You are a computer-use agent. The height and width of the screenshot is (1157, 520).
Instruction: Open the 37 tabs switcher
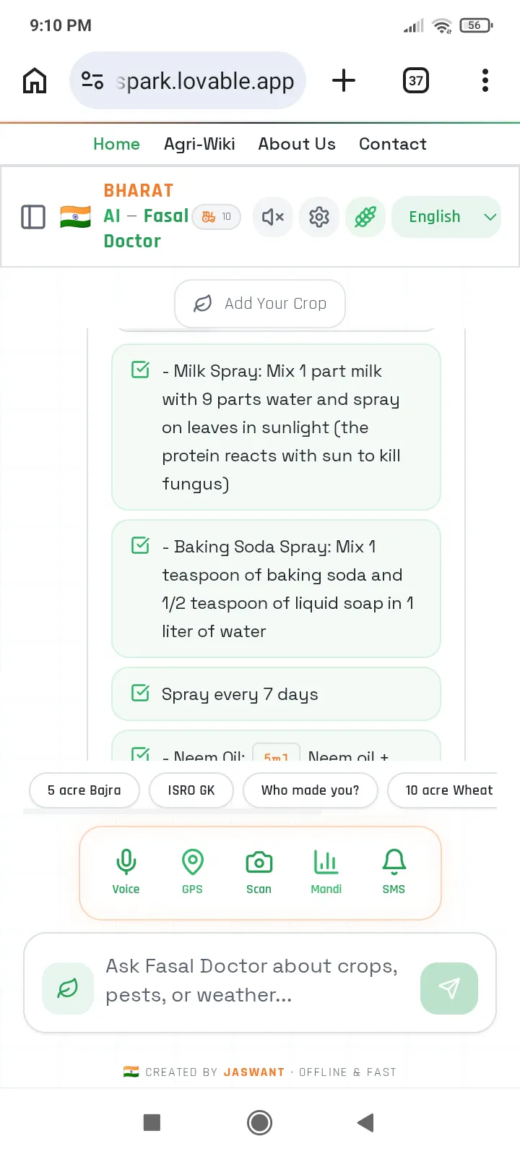tap(415, 80)
